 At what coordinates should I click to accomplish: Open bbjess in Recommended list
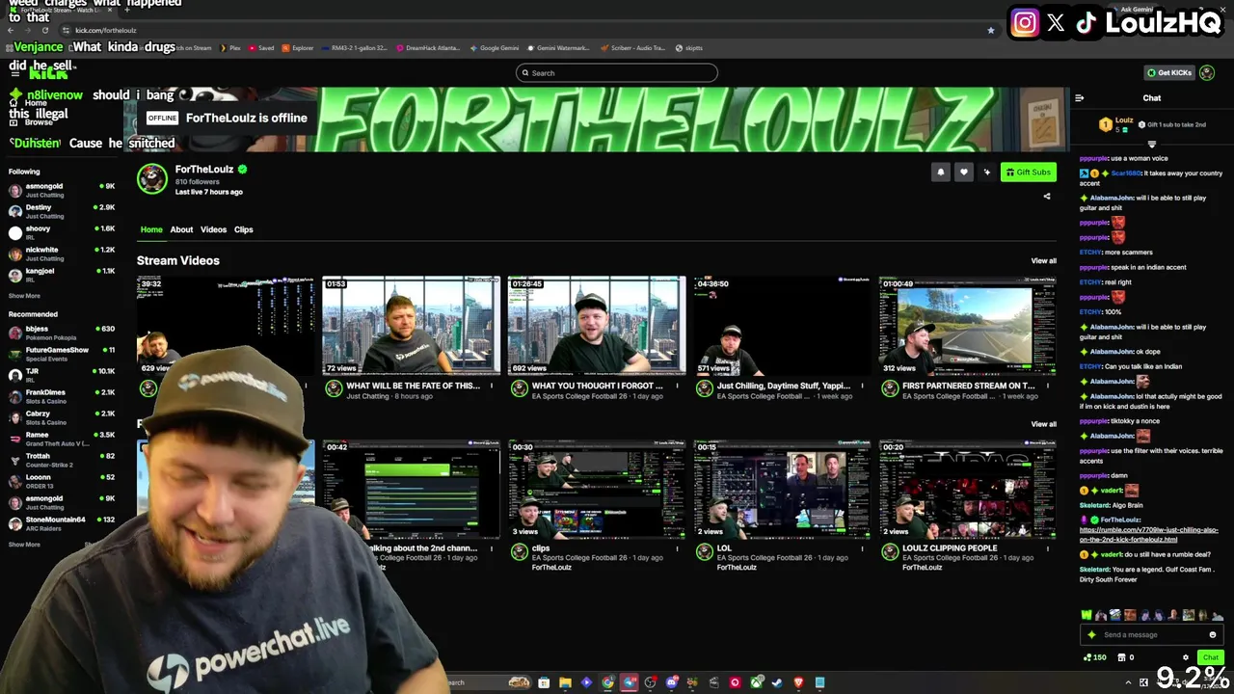(60, 333)
